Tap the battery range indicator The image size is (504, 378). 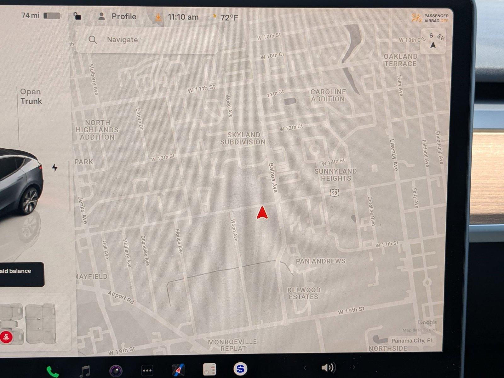tap(41, 15)
